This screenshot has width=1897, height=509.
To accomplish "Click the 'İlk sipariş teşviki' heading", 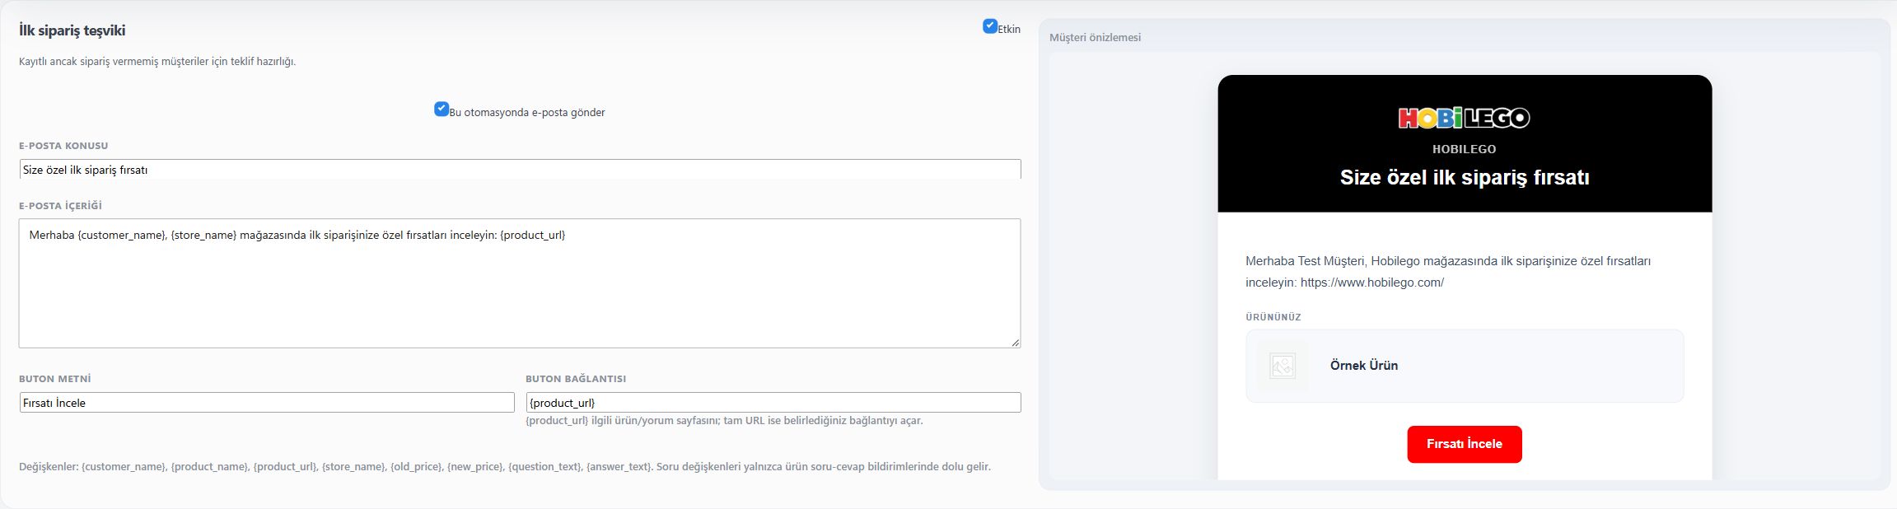I will pos(72,30).
